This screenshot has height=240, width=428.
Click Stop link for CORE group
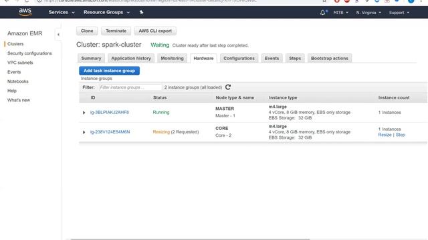coord(401,135)
